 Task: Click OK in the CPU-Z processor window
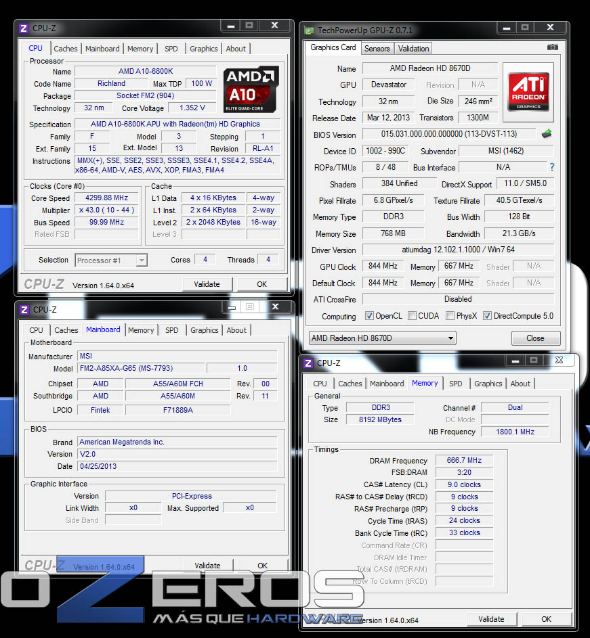tap(262, 284)
